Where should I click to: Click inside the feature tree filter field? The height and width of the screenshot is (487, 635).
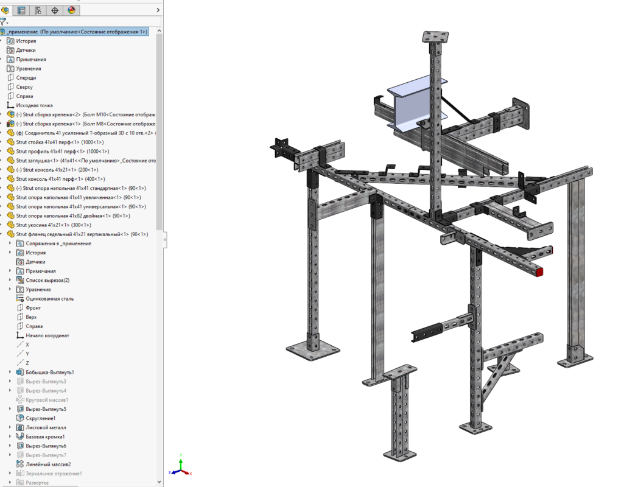[85, 22]
